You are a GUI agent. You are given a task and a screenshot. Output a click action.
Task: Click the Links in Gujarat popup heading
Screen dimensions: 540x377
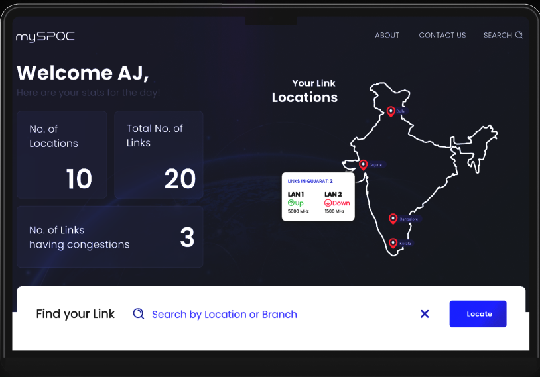[310, 181]
